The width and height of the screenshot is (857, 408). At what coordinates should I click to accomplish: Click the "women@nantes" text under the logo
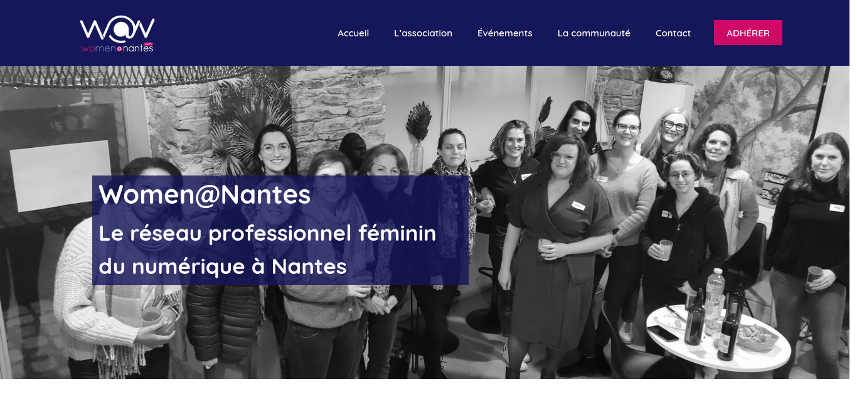(117, 48)
